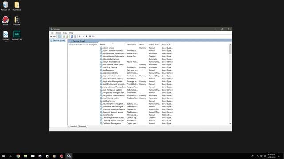Switch to the Standard tab
Screen dimensions: 284x159
[x=83, y=126]
